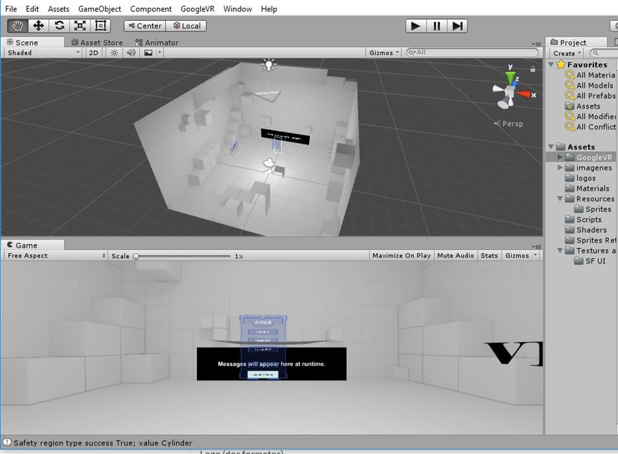Select the Scale tool
The width and height of the screenshot is (618, 454).
tap(80, 26)
